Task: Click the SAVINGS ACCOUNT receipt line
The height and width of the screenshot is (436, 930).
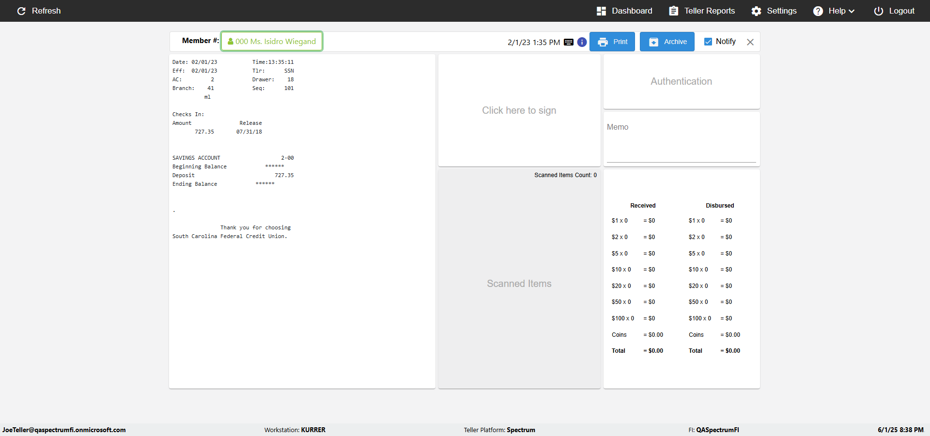Action: tap(233, 158)
